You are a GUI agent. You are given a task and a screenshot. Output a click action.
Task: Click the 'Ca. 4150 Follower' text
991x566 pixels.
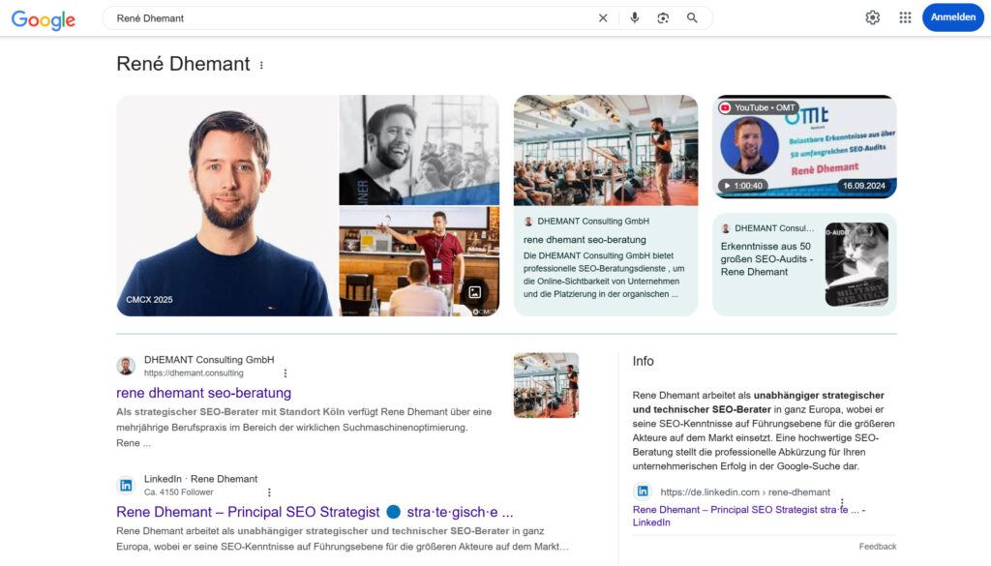pos(179,492)
